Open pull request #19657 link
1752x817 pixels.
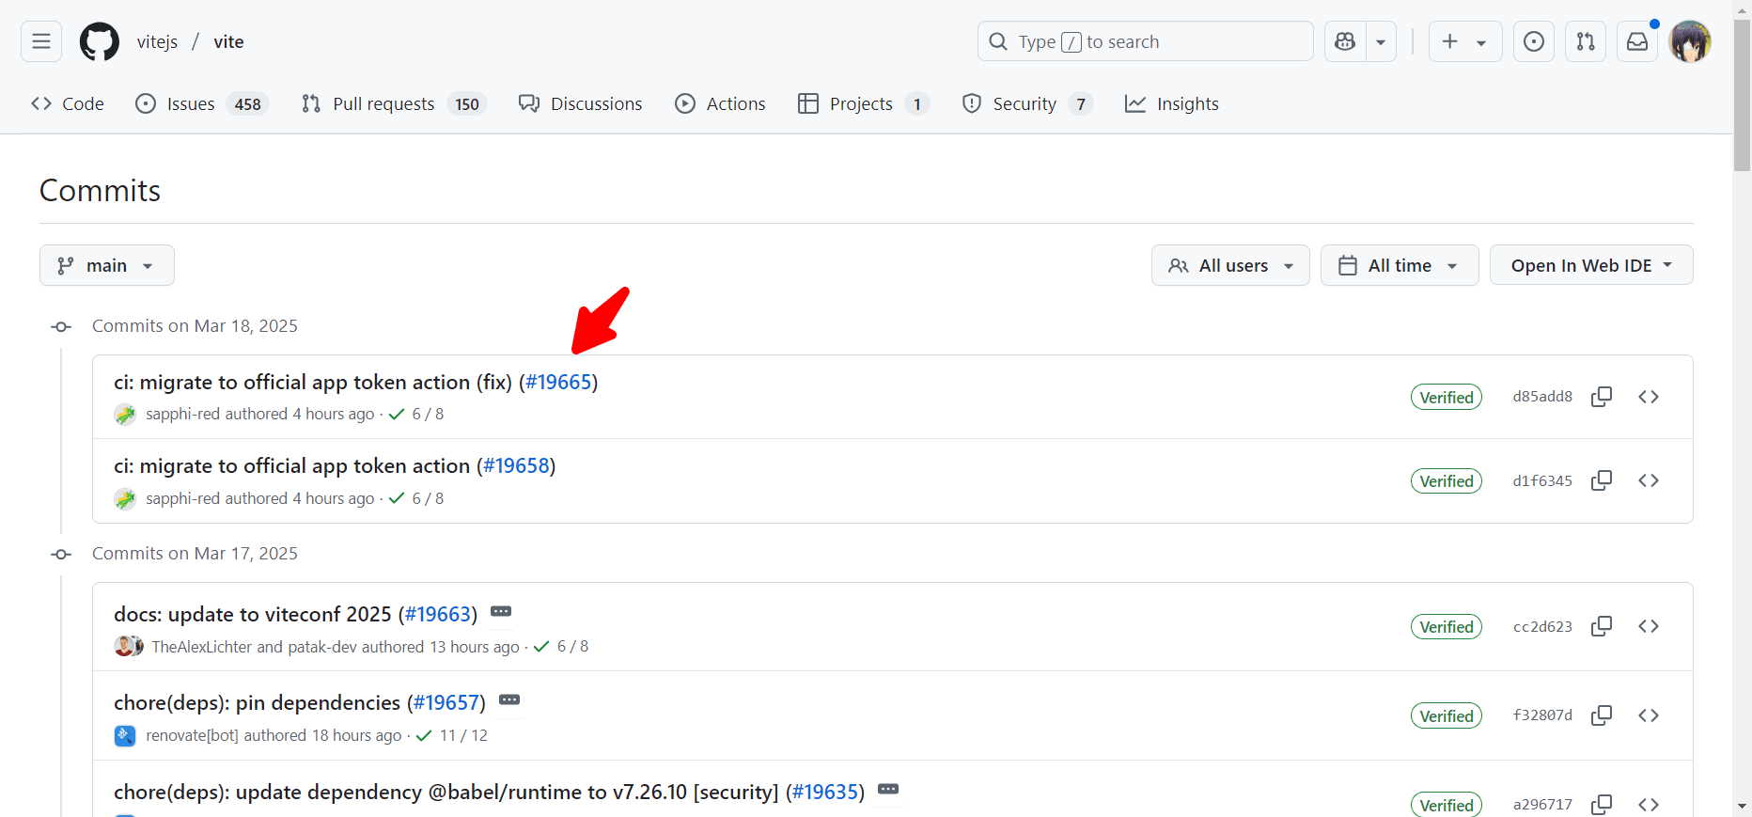tap(446, 702)
